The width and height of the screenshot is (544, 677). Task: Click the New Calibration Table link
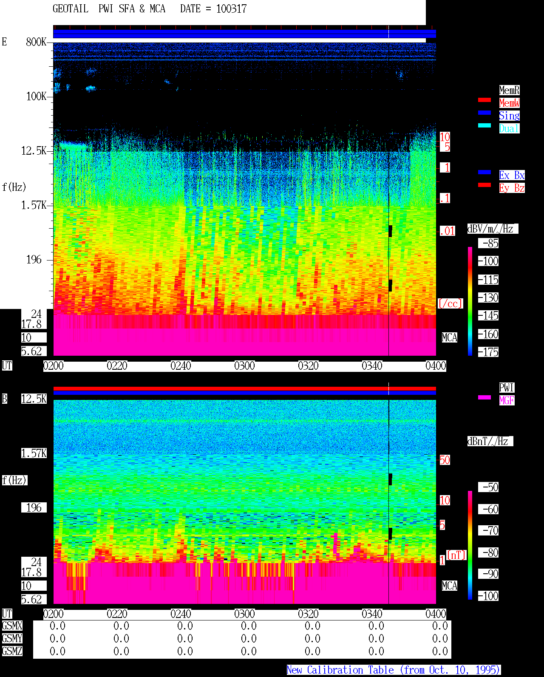tap(394, 670)
